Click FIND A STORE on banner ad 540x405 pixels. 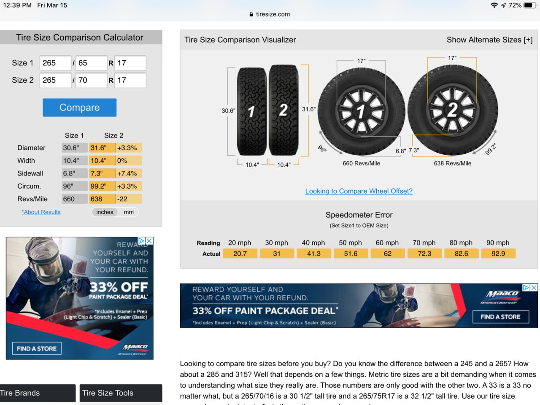[500, 317]
